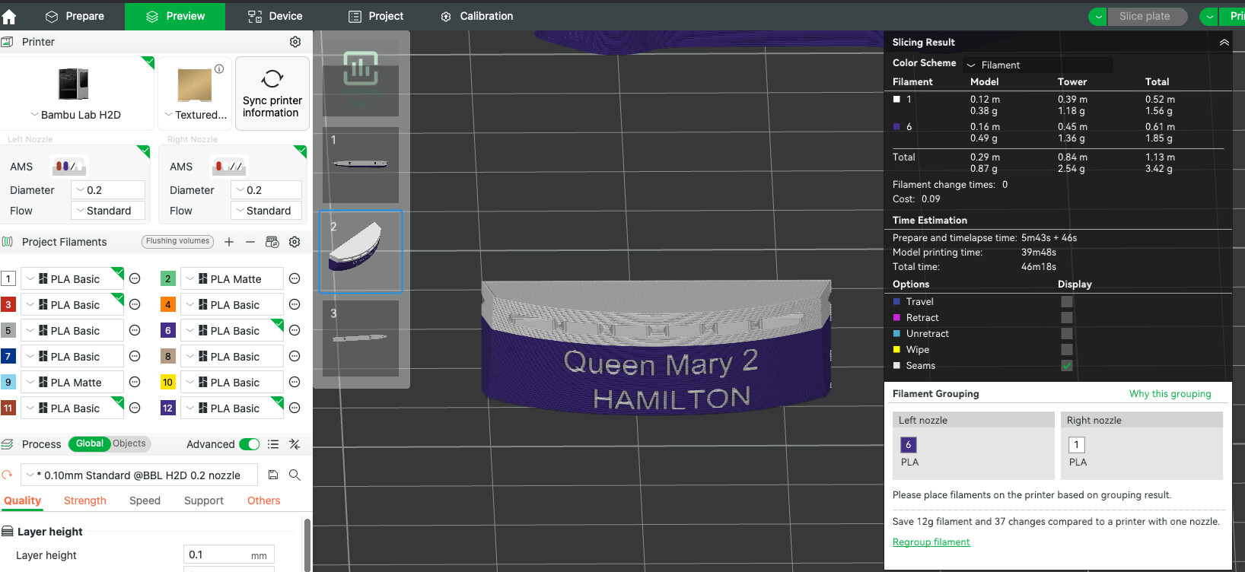1245x572 pixels.
Task: Click filament 6 chip in Left nozzle group
Action: (909, 445)
